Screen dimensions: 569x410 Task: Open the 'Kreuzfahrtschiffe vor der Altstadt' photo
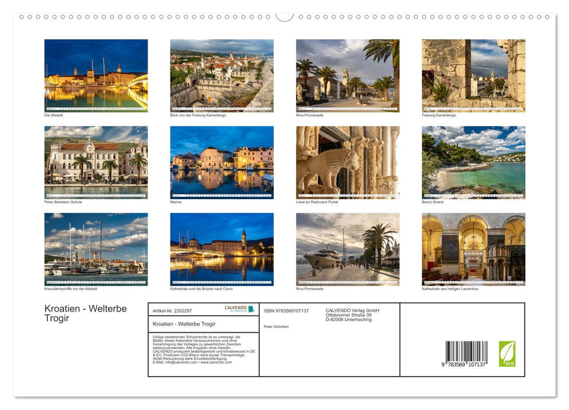(96, 250)
